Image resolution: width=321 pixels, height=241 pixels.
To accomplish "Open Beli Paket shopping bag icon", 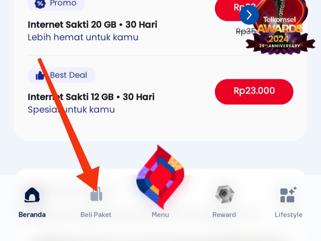I will click(x=96, y=194).
